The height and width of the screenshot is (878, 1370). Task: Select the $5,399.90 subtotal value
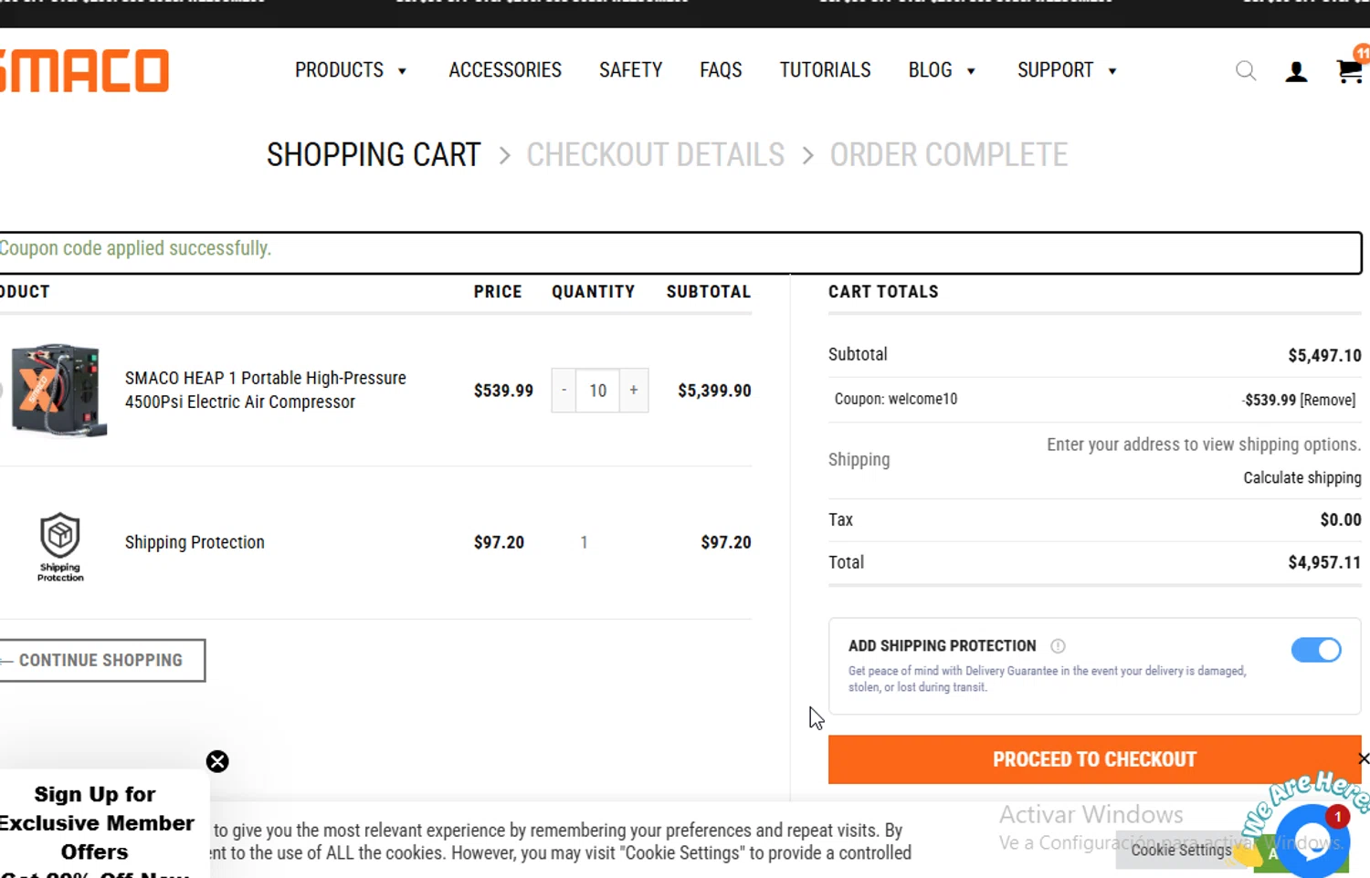point(714,391)
